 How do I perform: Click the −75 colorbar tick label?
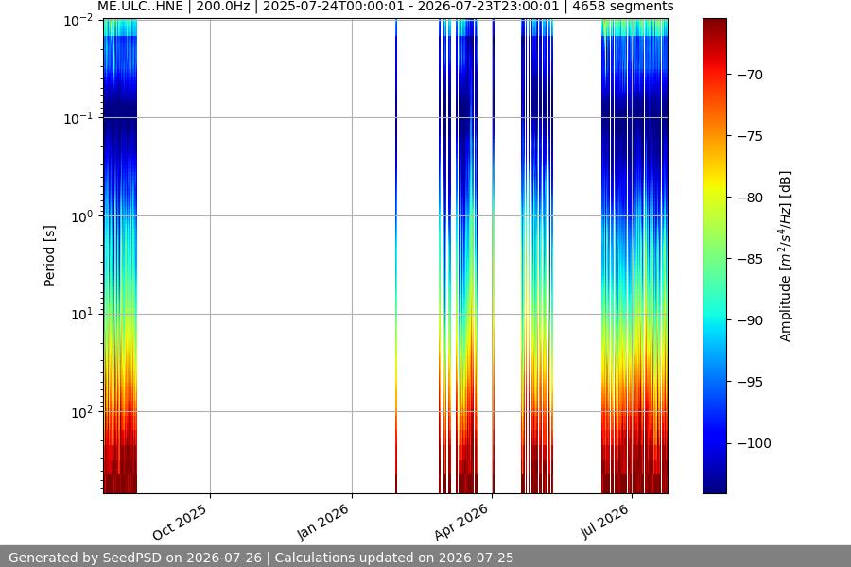(750, 136)
